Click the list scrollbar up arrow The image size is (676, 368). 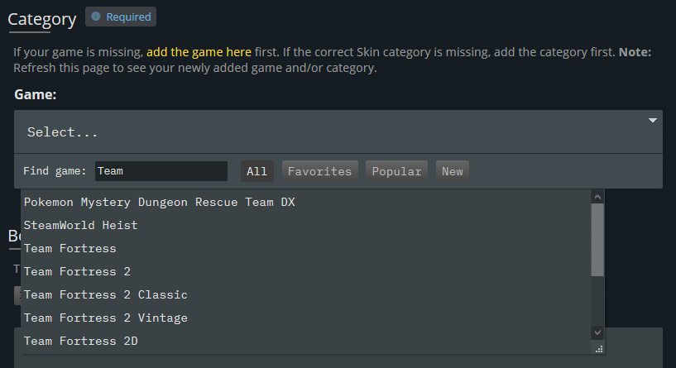point(597,197)
